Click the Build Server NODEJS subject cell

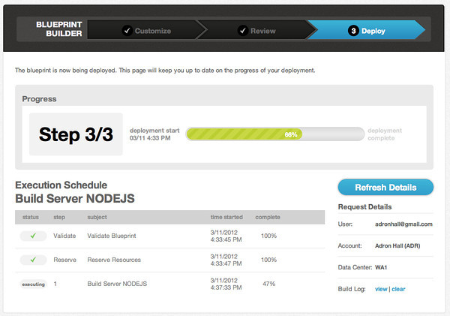click(117, 284)
